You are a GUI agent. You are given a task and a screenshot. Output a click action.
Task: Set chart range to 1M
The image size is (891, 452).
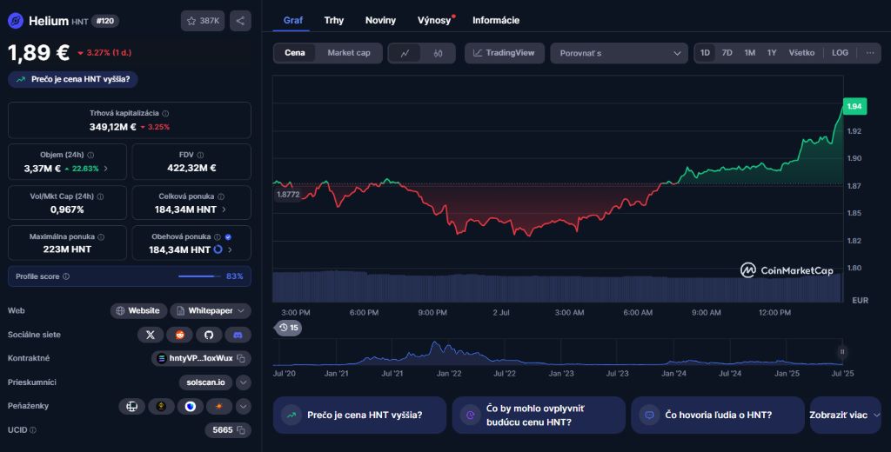(749, 53)
